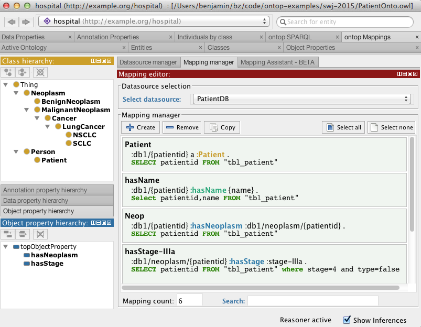The width and height of the screenshot is (421, 327).
Task: Delete property icon in Object property hierarchy
Action: pos(40,234)
